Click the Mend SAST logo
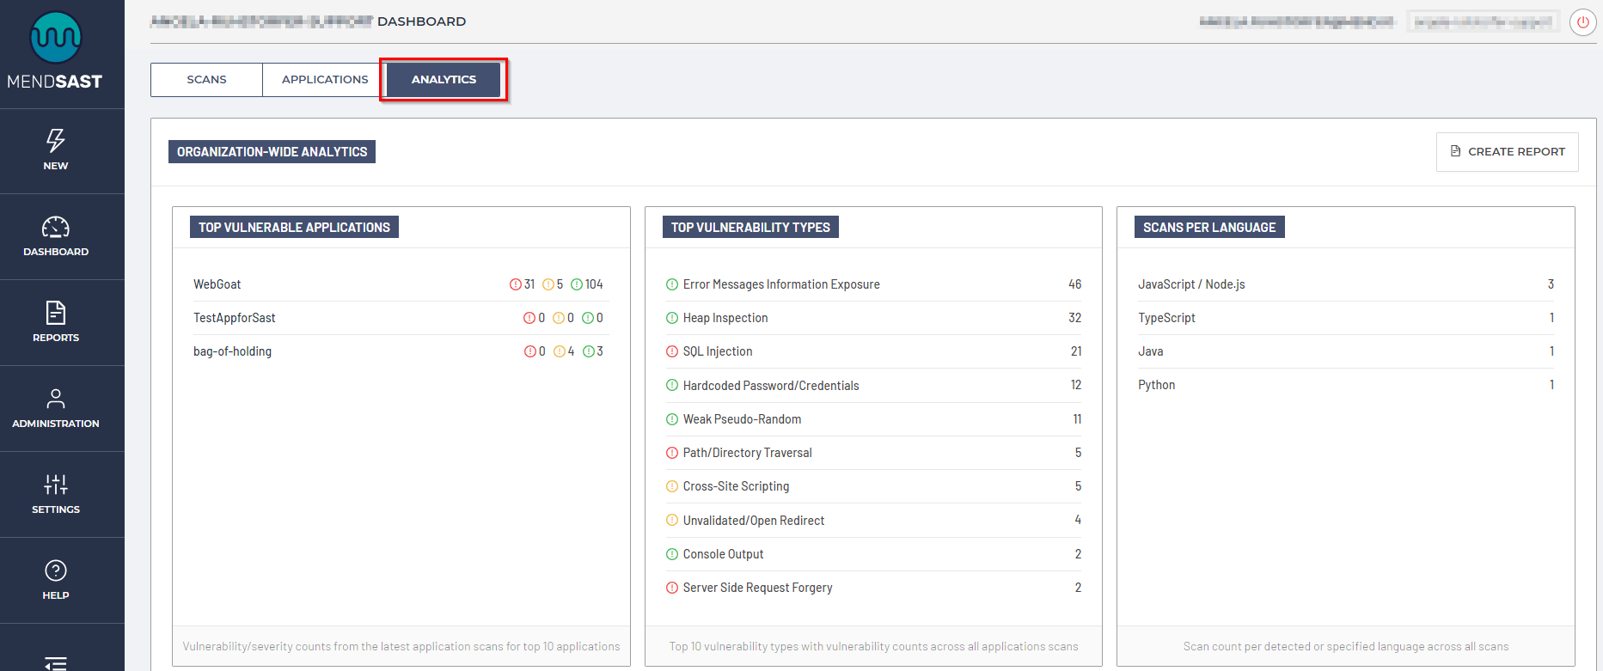1603x671 pixels. pos(56,52)
